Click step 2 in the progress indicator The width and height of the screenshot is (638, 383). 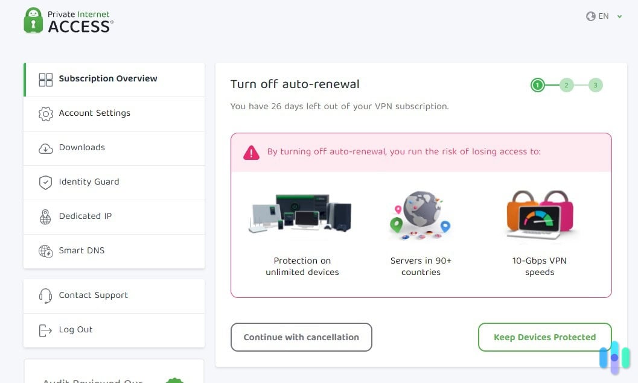[x=566, y=85]
